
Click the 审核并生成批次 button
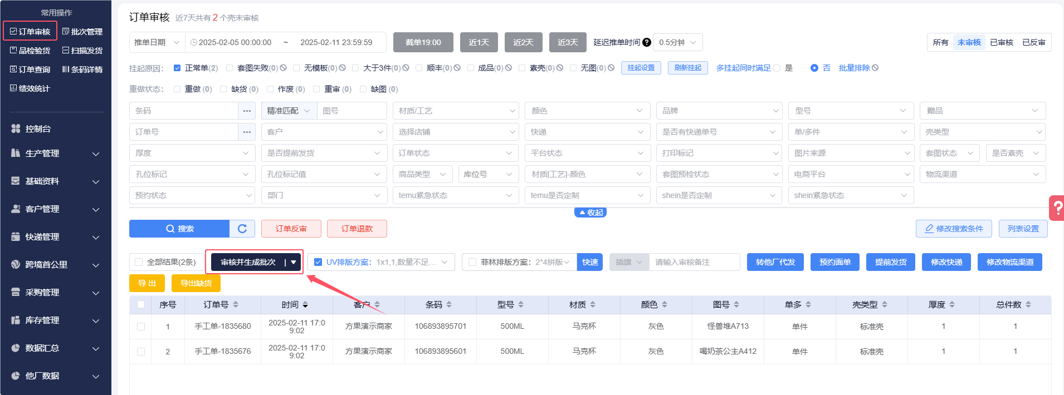(x=248, y=262)
